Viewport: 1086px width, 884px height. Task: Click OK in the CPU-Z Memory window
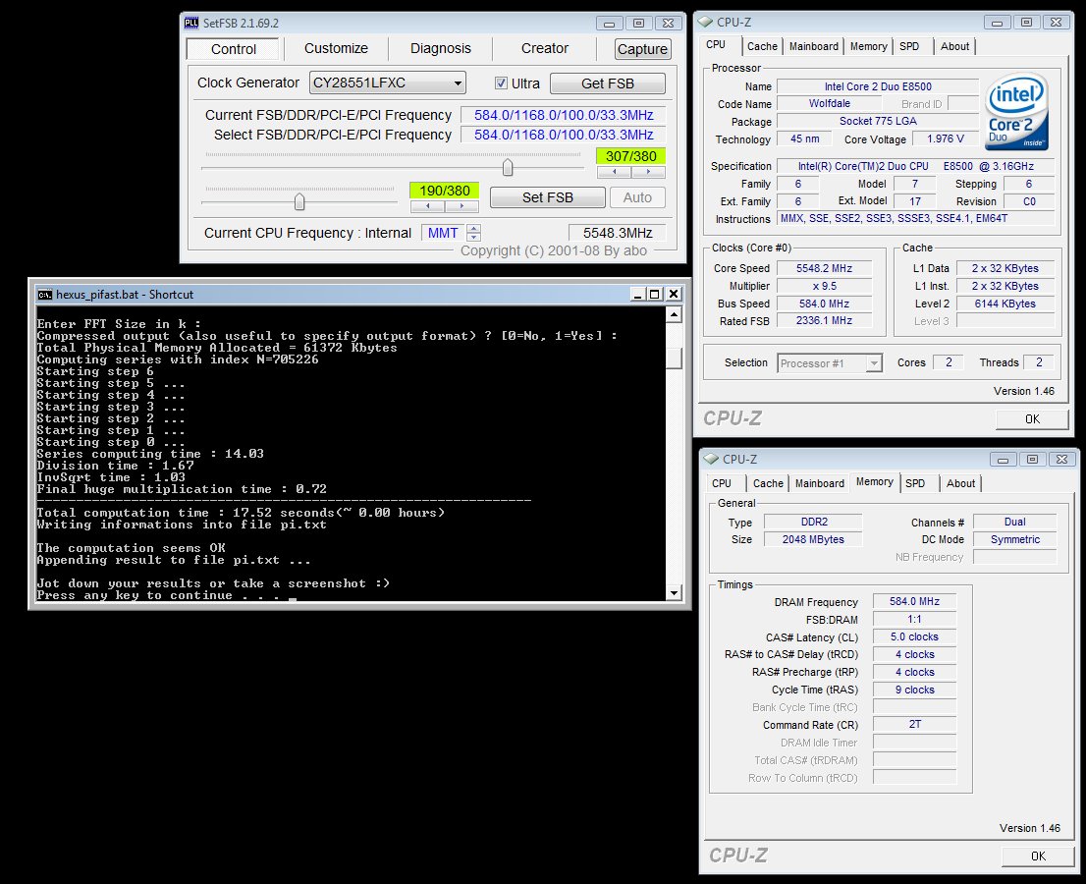pyautogui.click(x=1038, y=856)
